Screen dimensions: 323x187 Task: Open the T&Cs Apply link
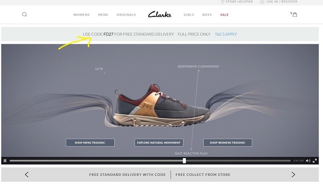[226, 34]
